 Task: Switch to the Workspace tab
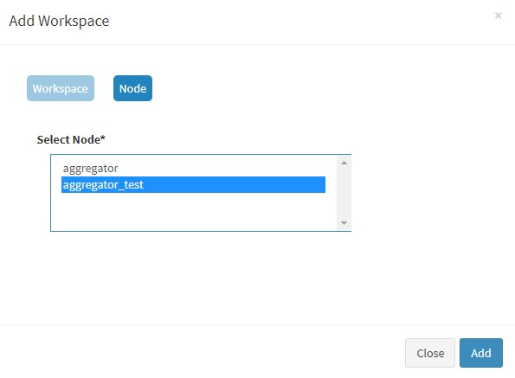tap(61, 88)
